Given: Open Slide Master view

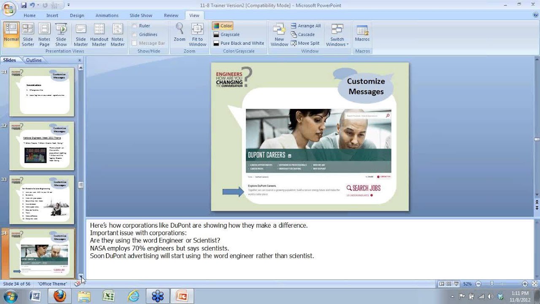Looking at the screenshot, I should pos(81,35).
